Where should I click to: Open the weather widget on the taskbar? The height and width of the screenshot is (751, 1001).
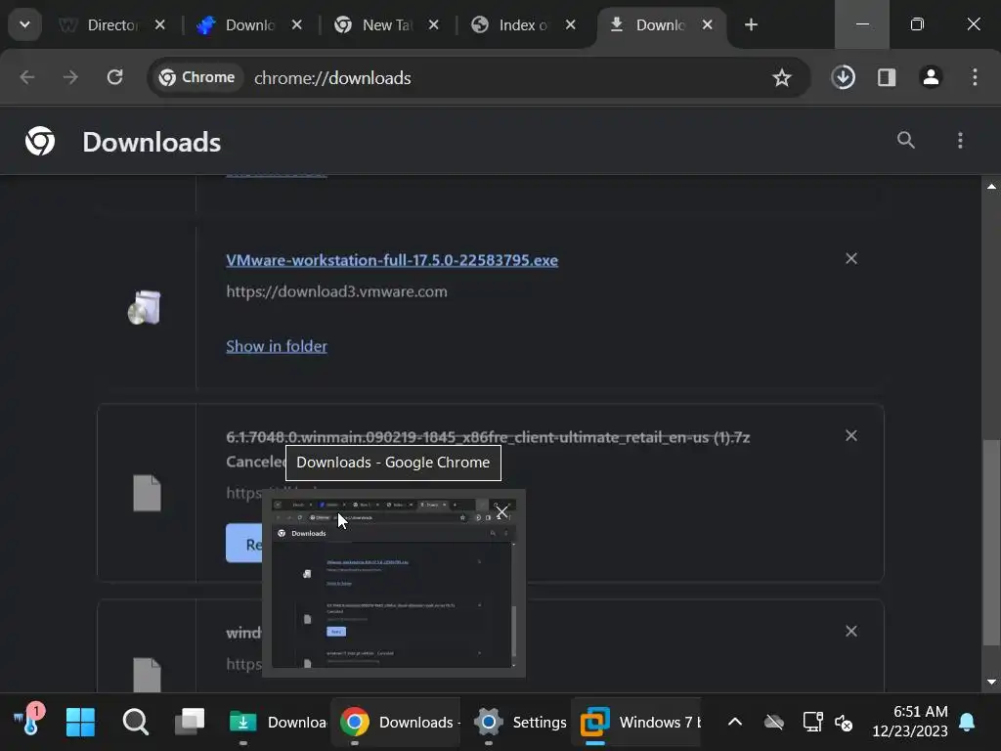pos(29,721)
